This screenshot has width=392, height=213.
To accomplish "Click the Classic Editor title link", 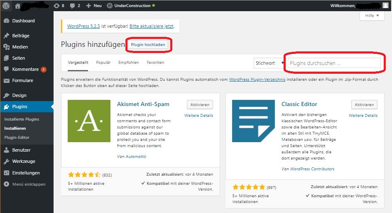I will click(299, 104).
